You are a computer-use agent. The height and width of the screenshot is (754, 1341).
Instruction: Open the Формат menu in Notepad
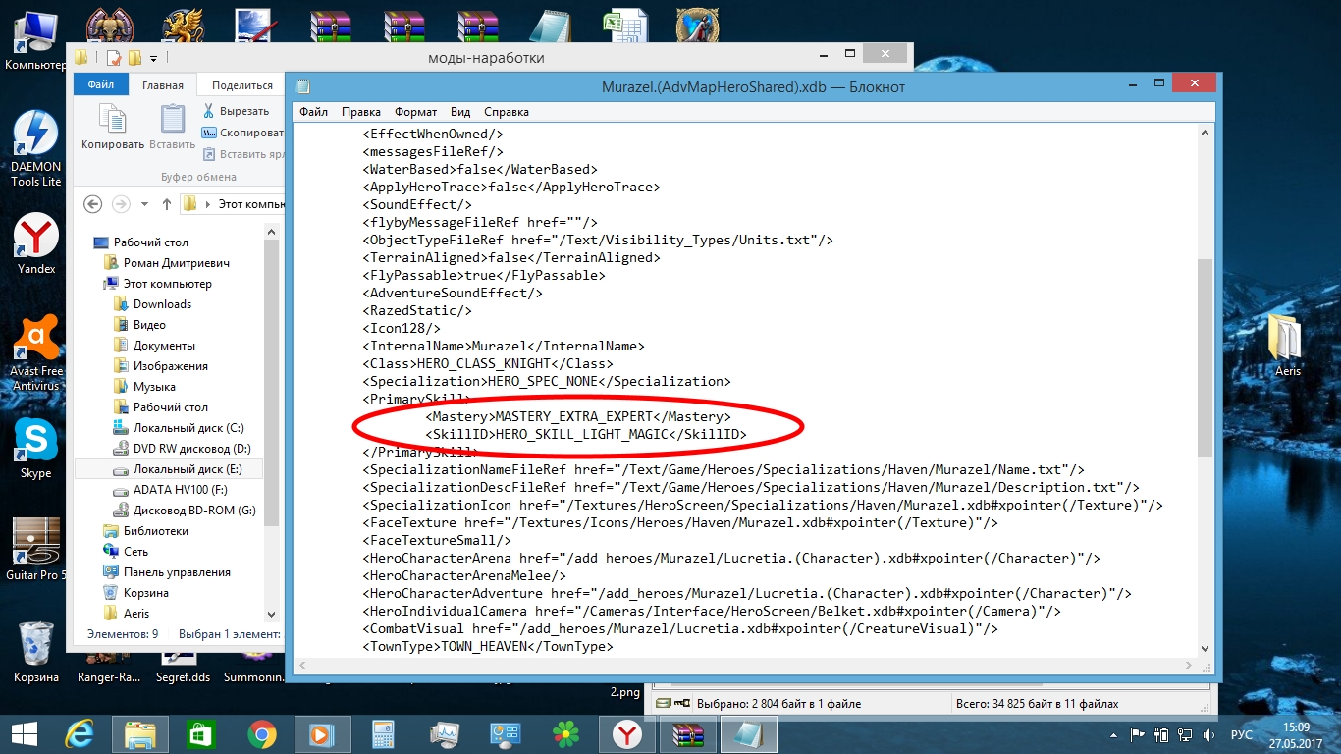pos(416,112)
